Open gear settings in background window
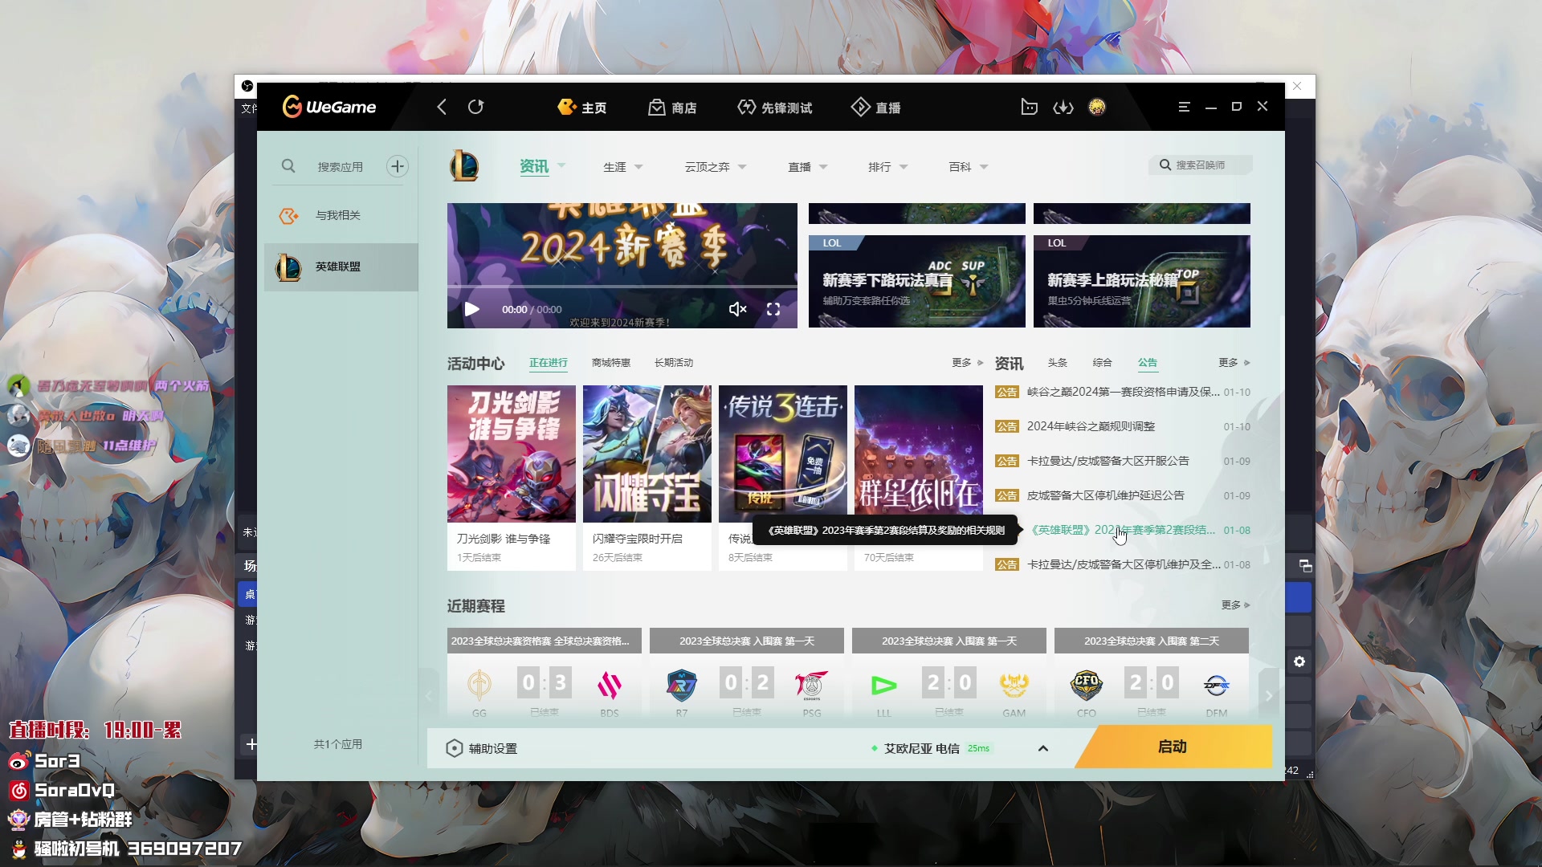Image resolution: width=1542 pixels, height=867 pixels. pos(1299,662)
